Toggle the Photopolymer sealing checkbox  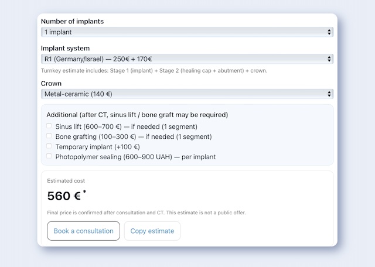click(x=49, y=156)
